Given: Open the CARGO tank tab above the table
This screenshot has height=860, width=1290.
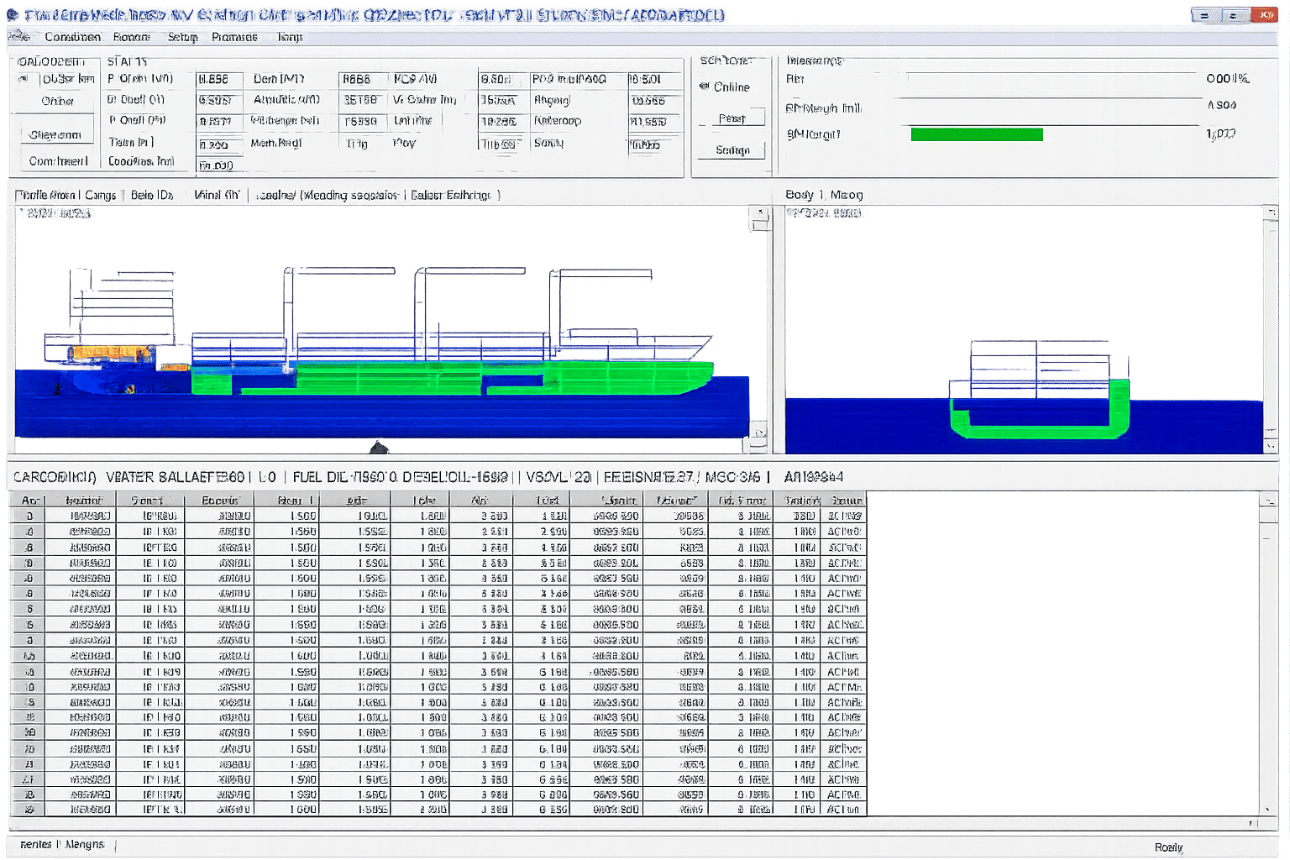Looking at the screenshot, I should pyautogui.click(x=55, y=477).
